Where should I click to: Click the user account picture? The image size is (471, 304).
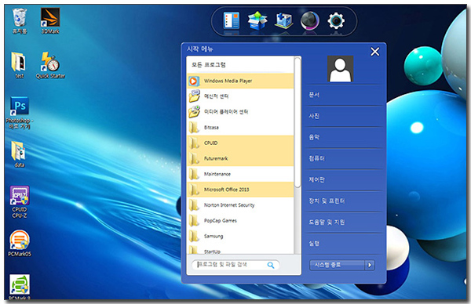click(x=340, y=69)
